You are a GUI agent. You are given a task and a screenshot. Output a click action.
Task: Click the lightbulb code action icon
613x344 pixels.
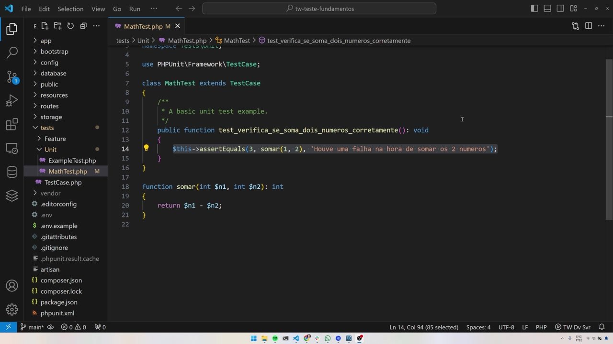147,149
